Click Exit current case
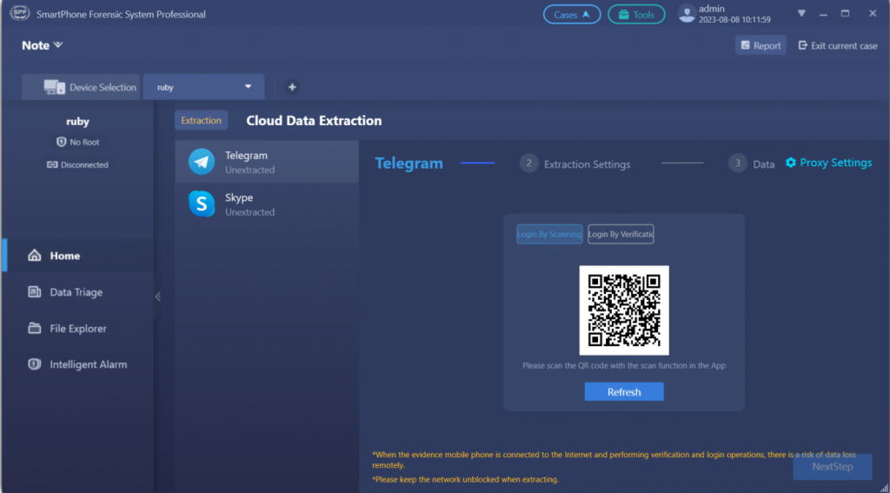 point(837,46)
